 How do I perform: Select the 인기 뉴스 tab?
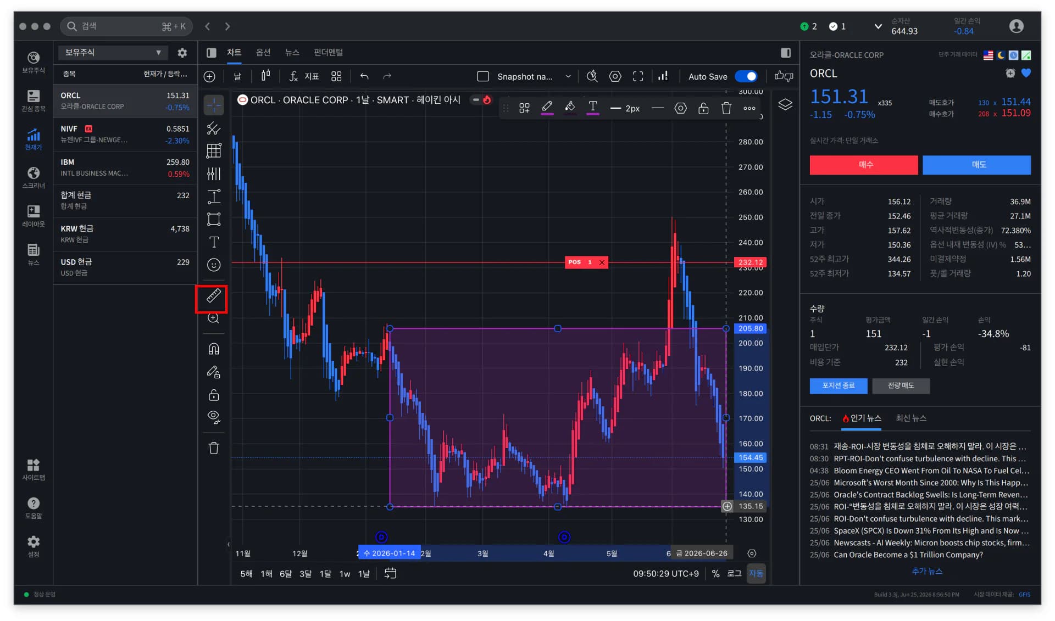click(862, 418)
